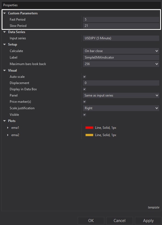Screen dimensions: 162x225
Task: Expand the ema1 plot settings
Action: [x=7, y=128]
